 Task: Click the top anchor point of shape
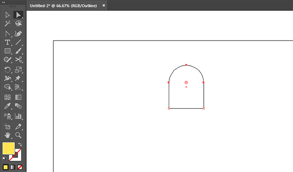(x=186, y=65)
